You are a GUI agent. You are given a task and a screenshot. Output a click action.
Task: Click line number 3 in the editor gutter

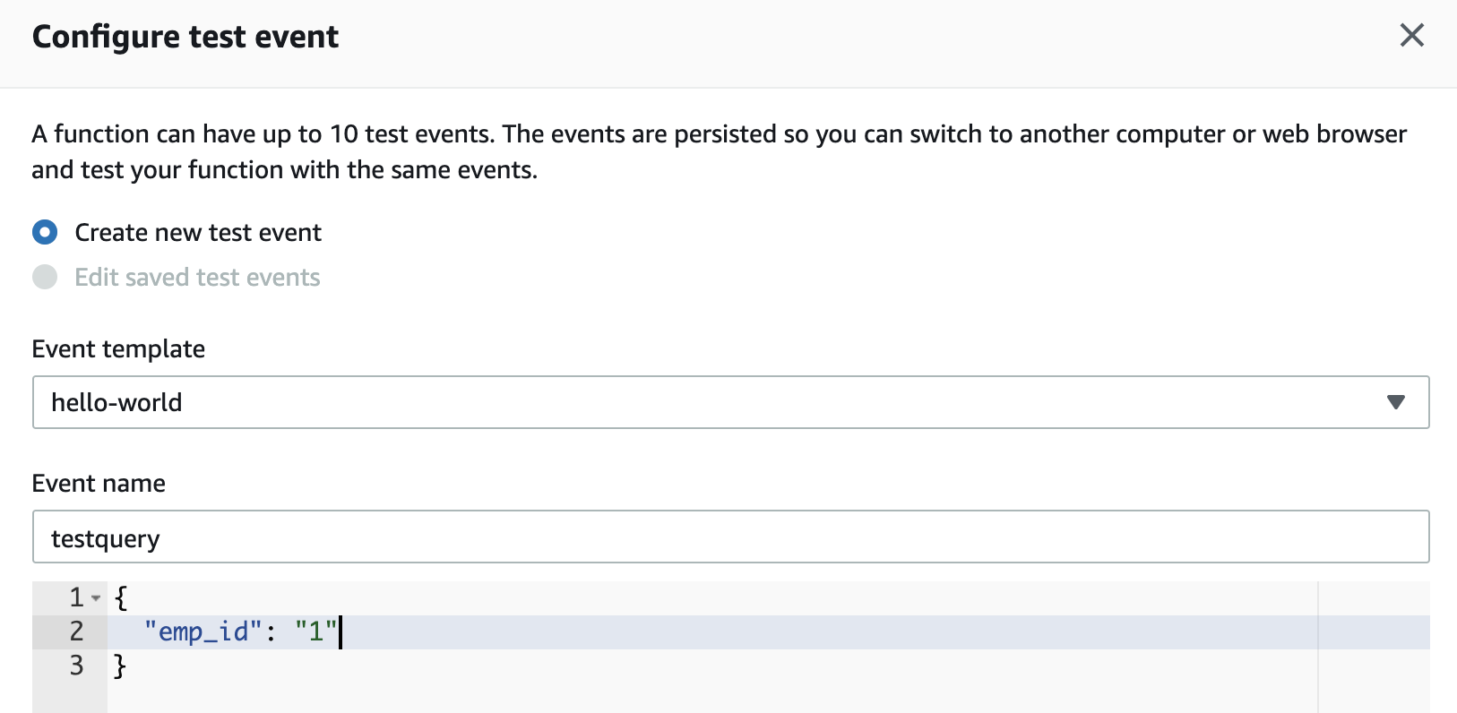[76, 666]
